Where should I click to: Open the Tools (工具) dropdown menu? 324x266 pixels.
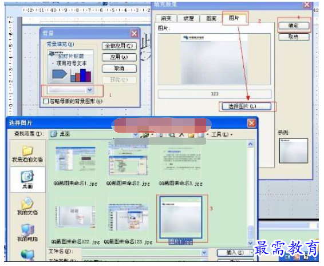pos(222,134)
